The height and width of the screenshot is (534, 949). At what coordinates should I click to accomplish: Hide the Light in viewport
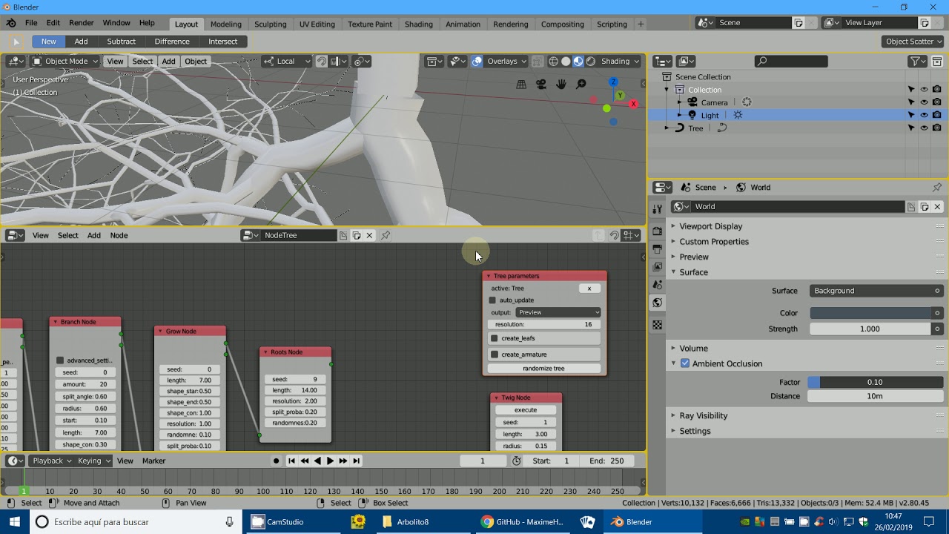click(924, 115)
